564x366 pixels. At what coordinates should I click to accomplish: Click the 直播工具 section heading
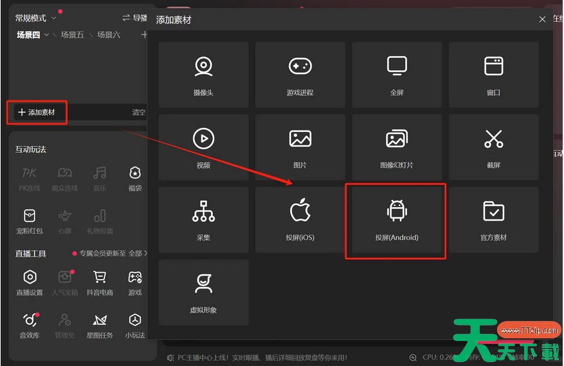pyautogui.click(x=31, y=253)
